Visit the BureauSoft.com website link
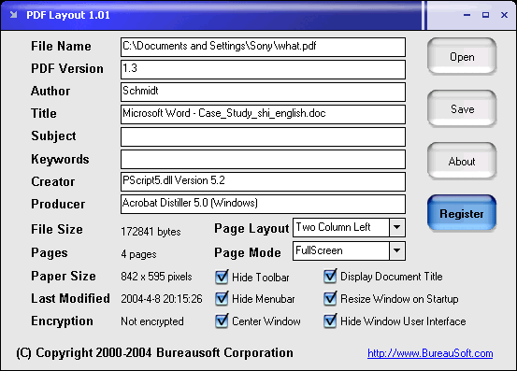This screenshot has width=517, height=371. (x=430, y=353)
